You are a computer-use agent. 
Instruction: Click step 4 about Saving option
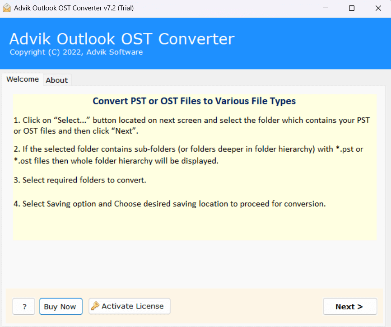[x=169, y=204]
